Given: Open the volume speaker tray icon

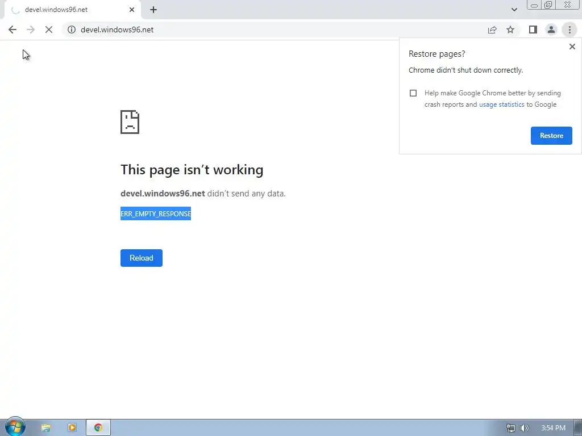Looking at the screenshot, I should click(x=524, y=428).
